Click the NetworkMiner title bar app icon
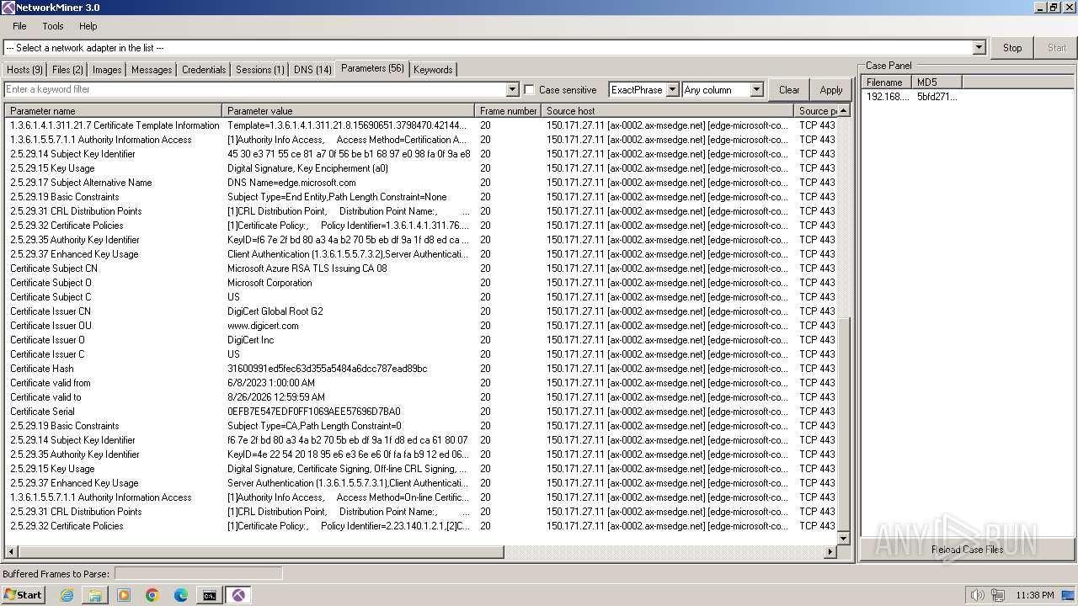Screen dimensions: 1078x606 (8, 8)
